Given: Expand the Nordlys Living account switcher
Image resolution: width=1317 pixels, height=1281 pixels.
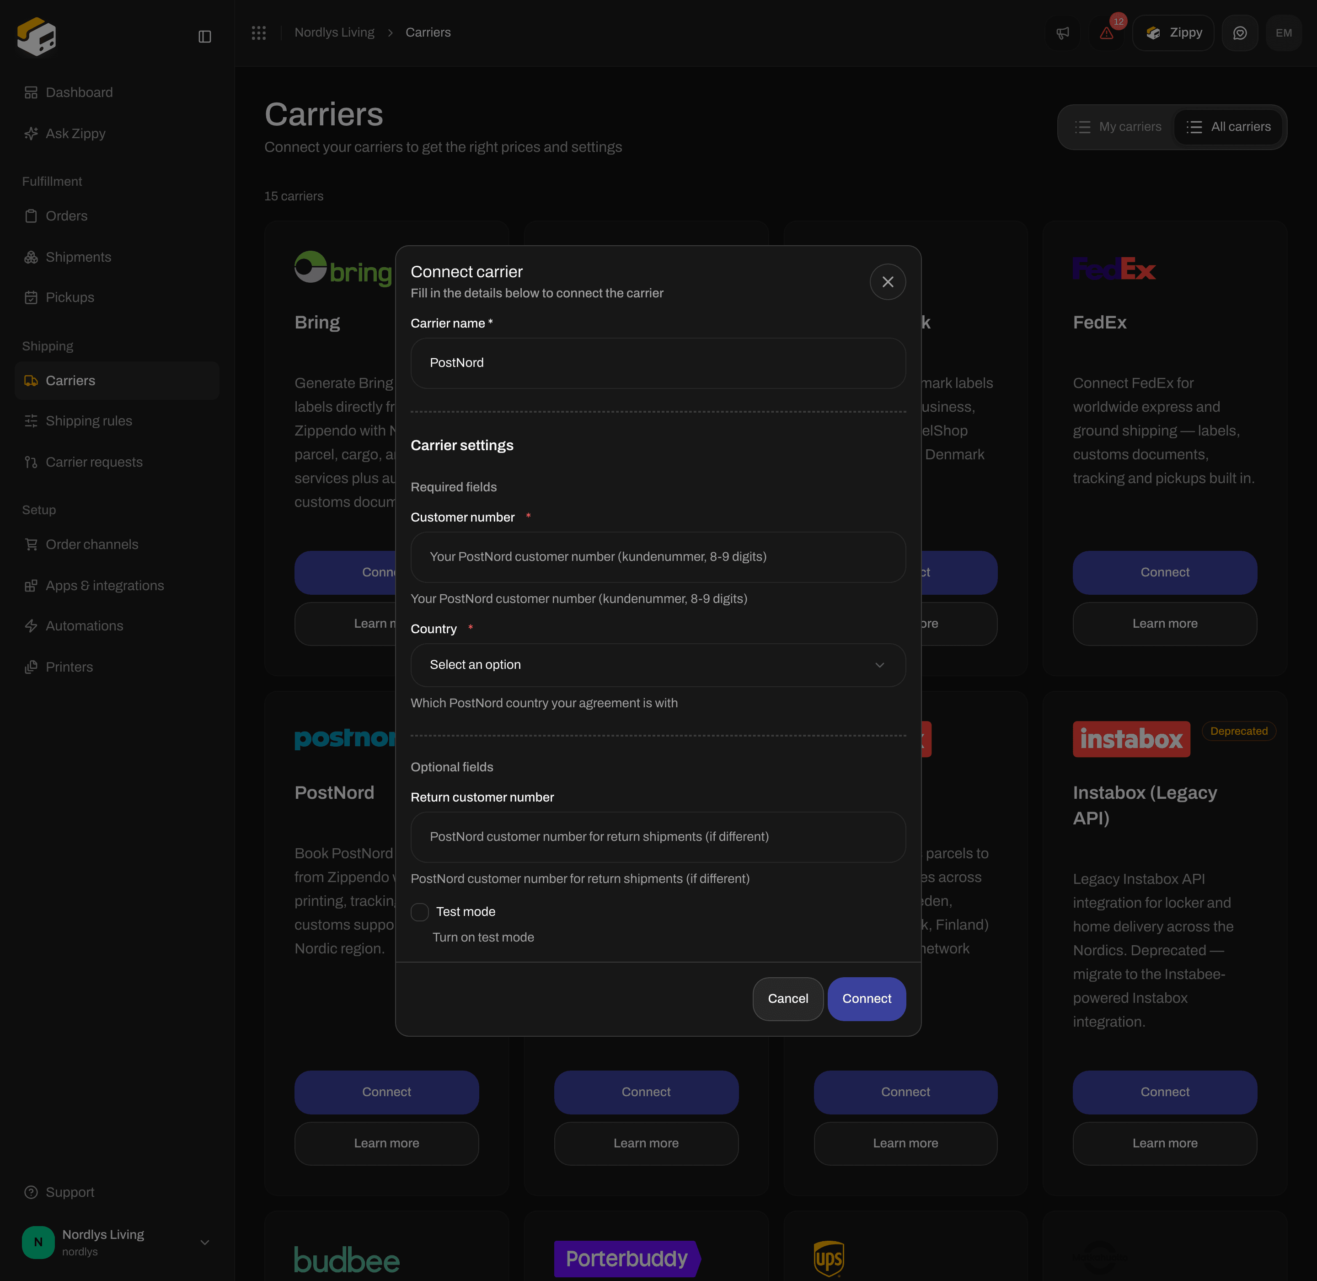Looking at the screenshot, I should tap(117, 1242).
